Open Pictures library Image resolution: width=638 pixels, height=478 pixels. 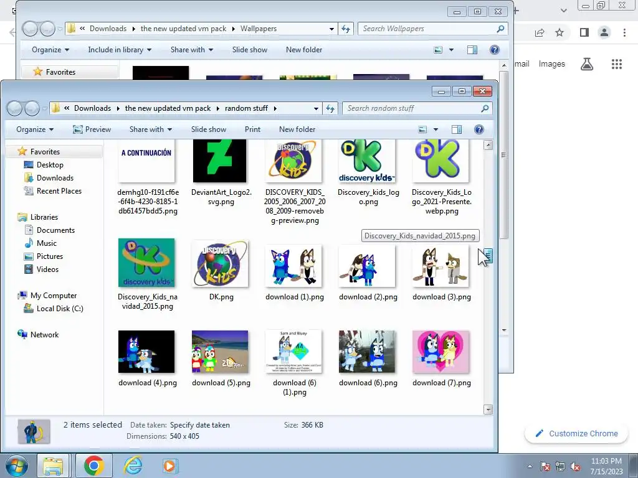(x=50, y=256)
